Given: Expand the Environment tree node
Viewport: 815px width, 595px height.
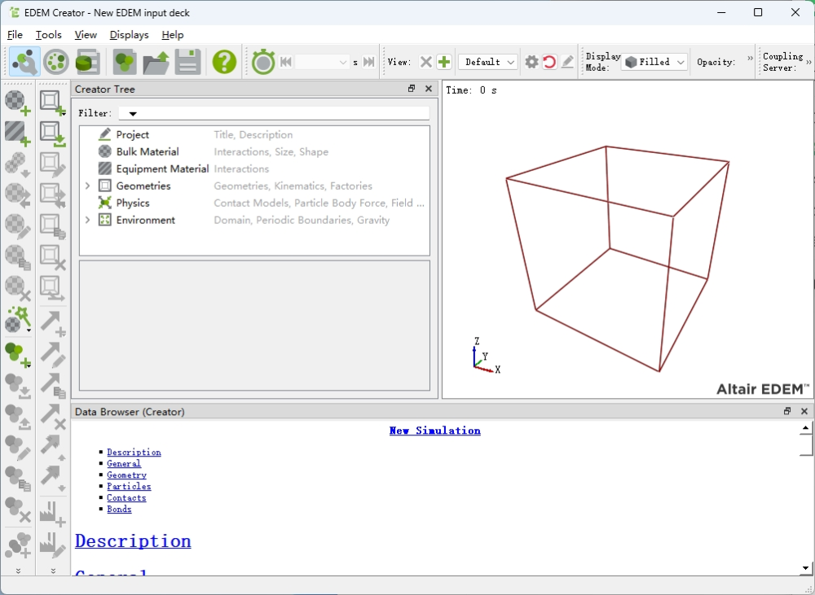Looking at the screenshot, I should coord(87,221).
